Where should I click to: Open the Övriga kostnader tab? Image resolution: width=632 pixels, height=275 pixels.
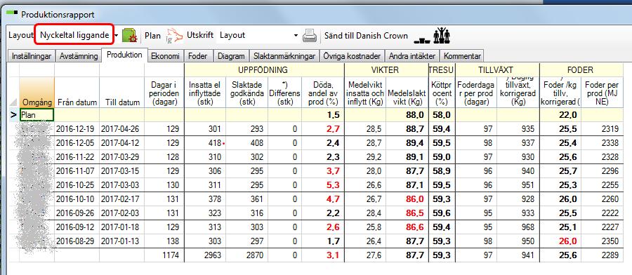click(x=352, y=56)
